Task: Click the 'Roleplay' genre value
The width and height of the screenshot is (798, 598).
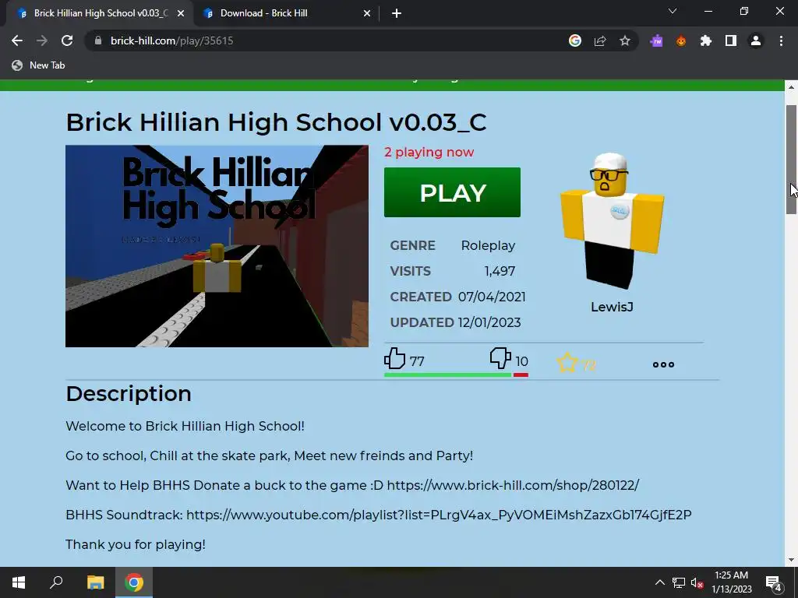Action: click(x=488, y=245)
